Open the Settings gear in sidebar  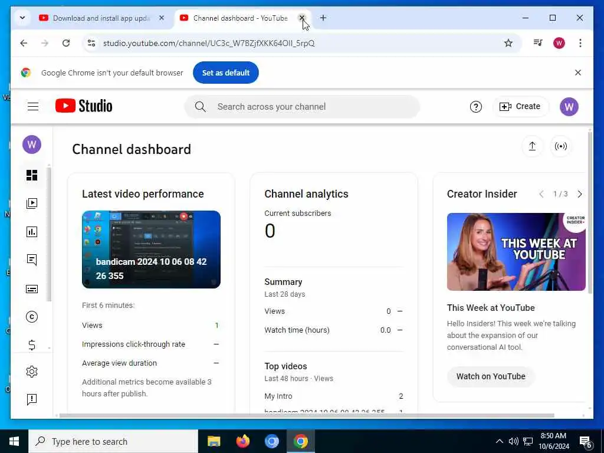click(x=32, y=372)
